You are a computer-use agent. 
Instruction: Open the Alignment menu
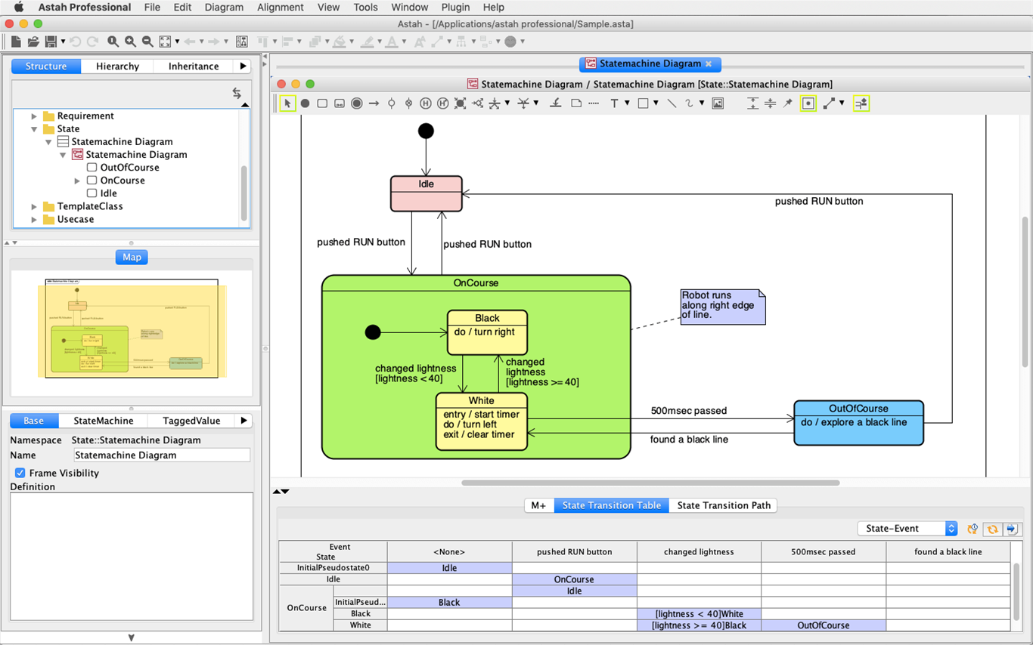click(x=280, y=8)
